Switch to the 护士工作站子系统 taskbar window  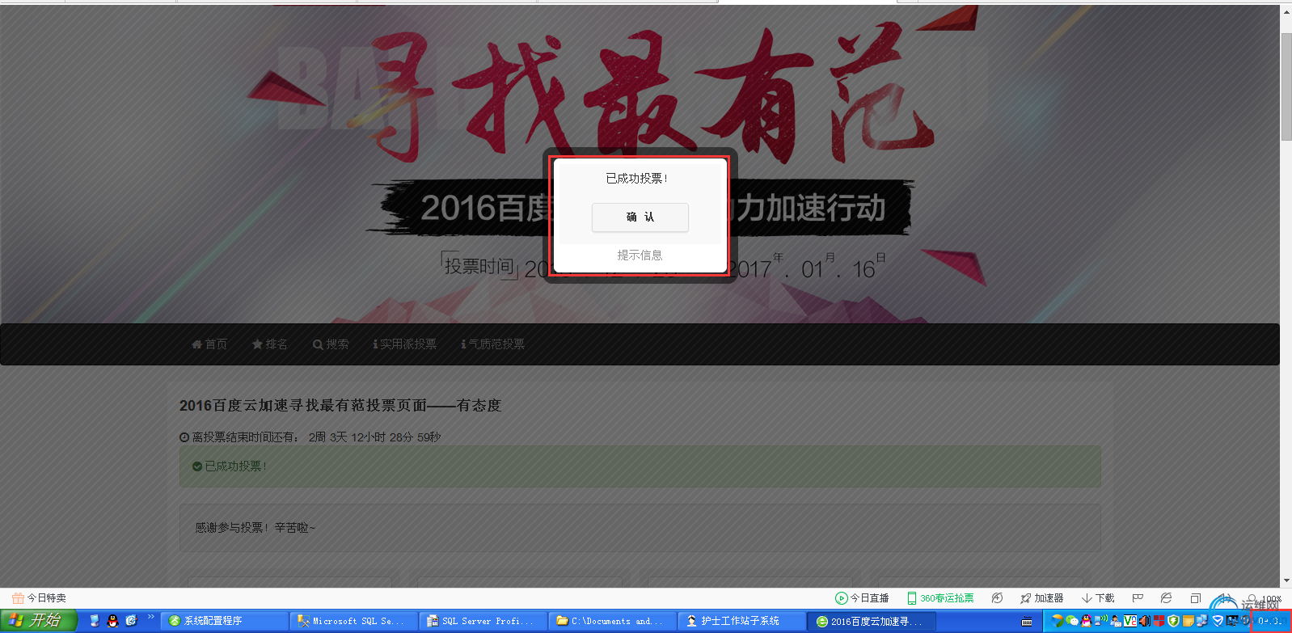click(741, 621)
